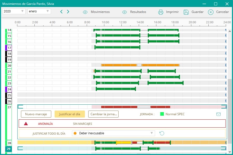Click the printer icon for Imprimir
233x155 pixels.
click(x=161, y=12)
